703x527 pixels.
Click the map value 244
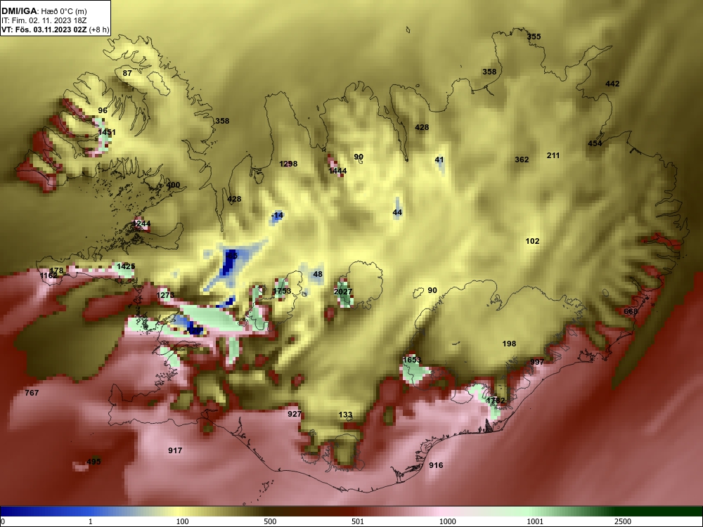click(x=143, y=223)
